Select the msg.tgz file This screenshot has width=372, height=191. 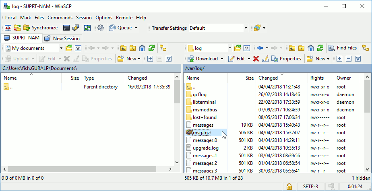[202, 133]
